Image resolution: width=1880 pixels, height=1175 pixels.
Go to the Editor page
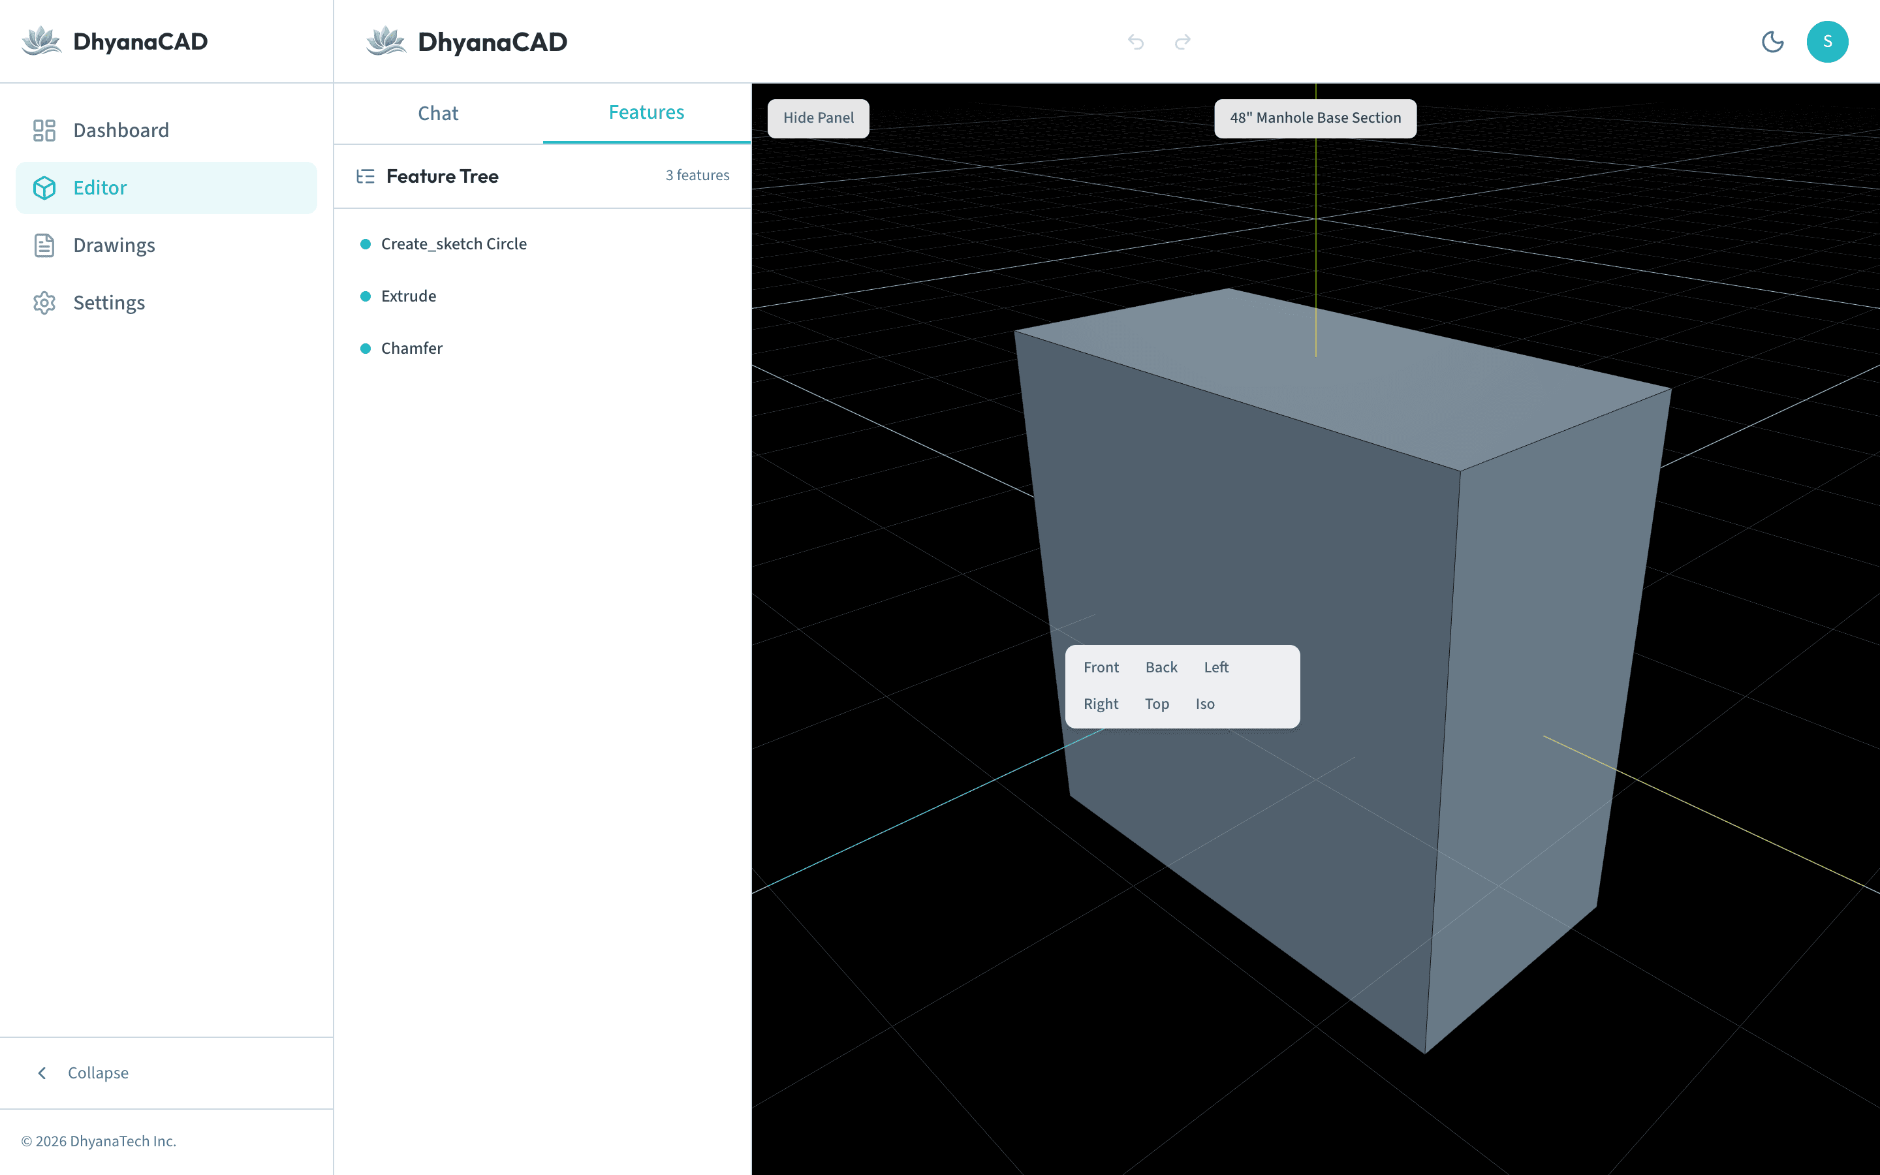pos(166,187)
